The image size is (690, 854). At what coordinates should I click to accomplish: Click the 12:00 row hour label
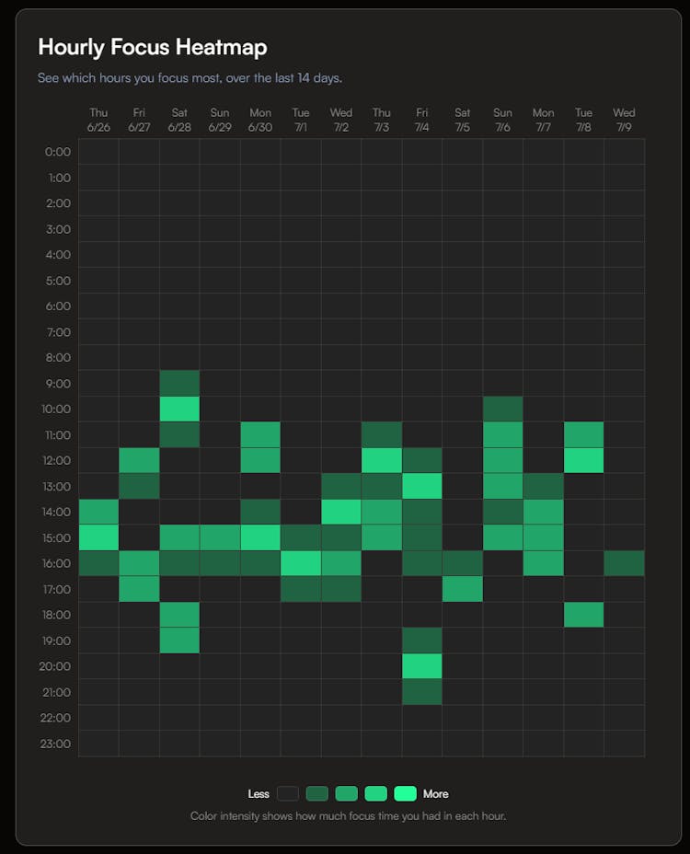click(x=58, y=460)
